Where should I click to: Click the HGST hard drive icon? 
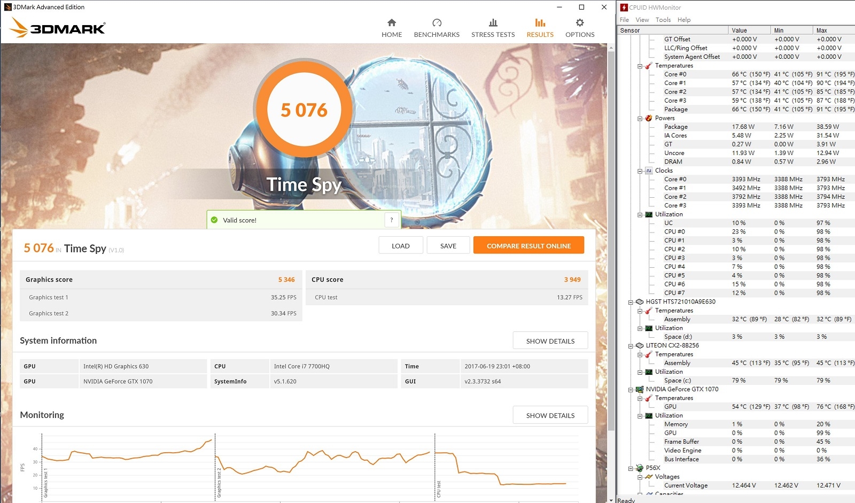point(640,301)
